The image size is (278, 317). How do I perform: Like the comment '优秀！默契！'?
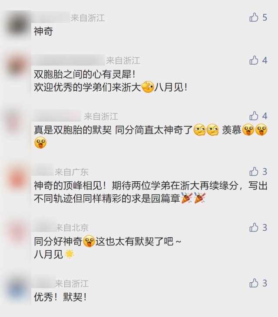tap(254, 283)
